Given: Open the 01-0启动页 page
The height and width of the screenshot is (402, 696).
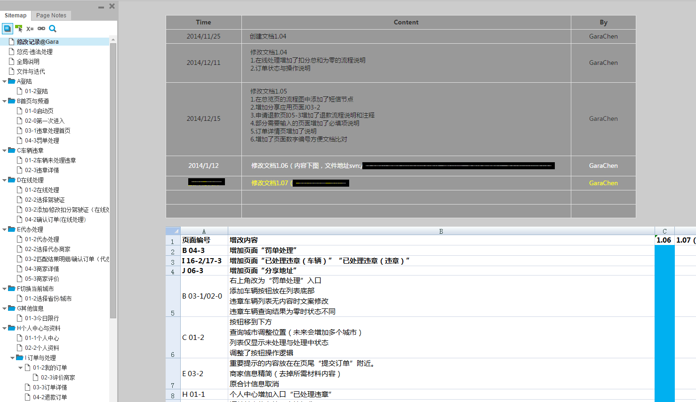Looking at the screenshot, I should coord(39,111).
